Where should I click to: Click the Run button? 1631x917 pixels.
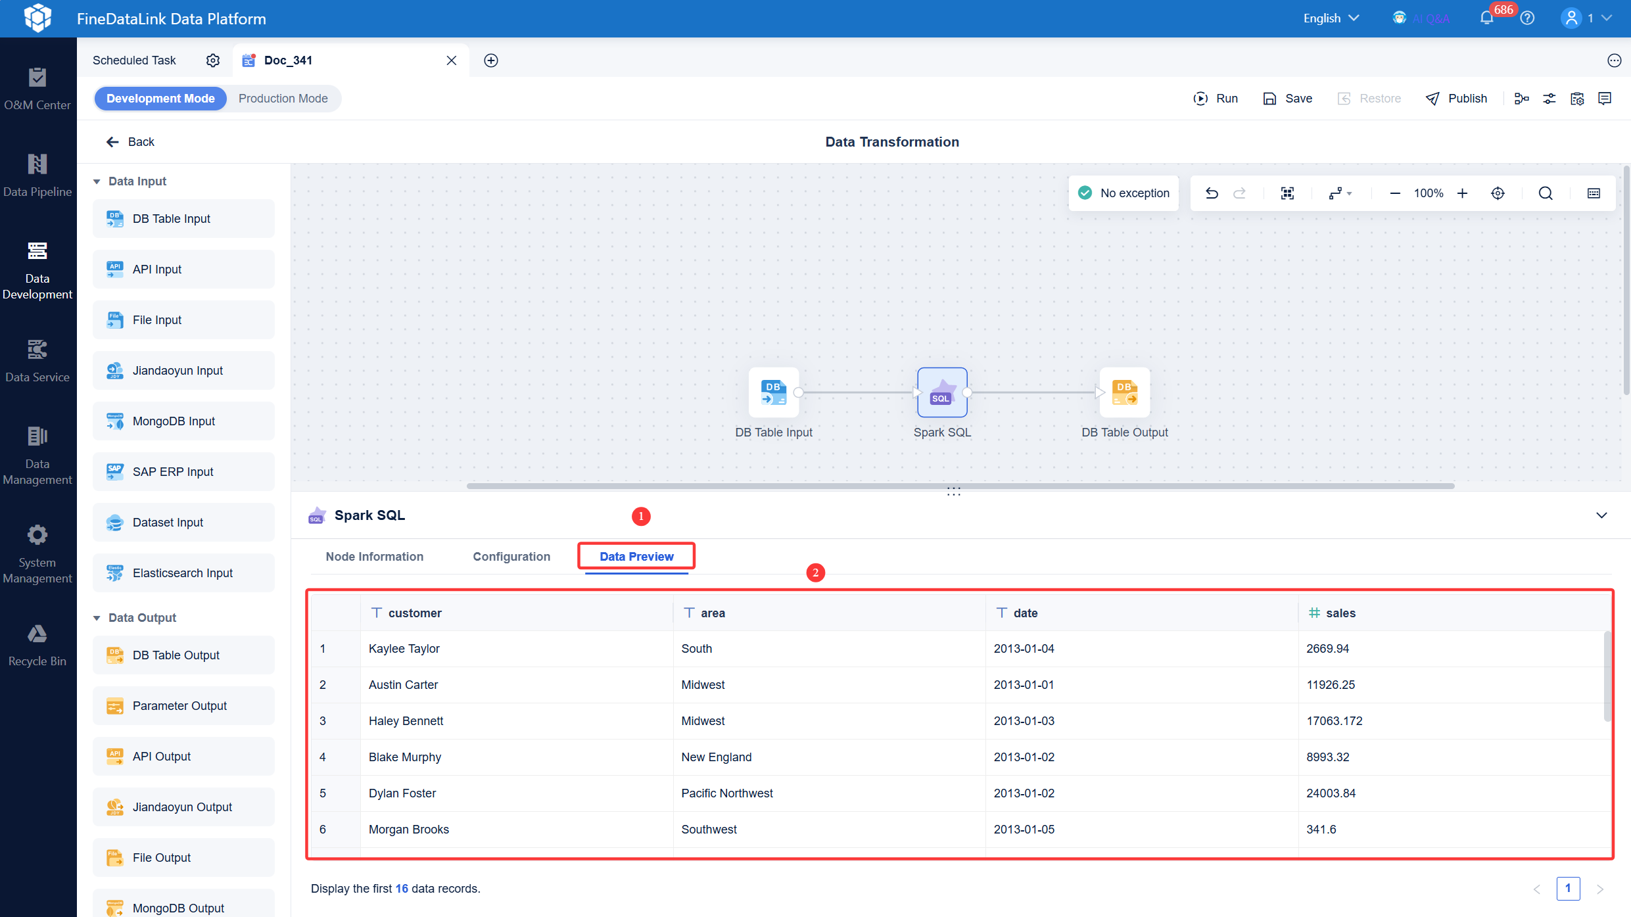pyautogui.click(x=1216, y=99)
